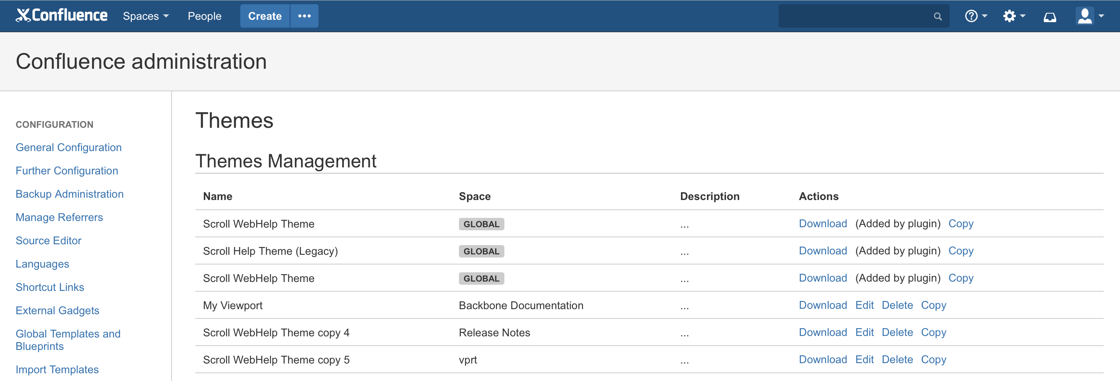Download the Scroll Help Theme (Legacy)
This screenshot has width=1120, height=381.
(x=822, y=251)
